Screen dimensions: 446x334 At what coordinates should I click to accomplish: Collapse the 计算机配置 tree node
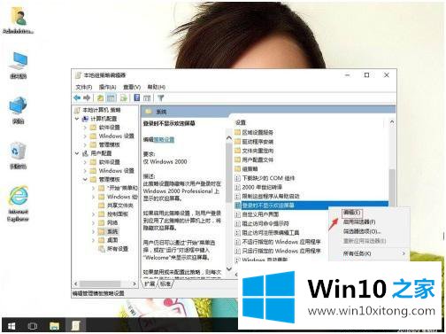tap(77, 119)
